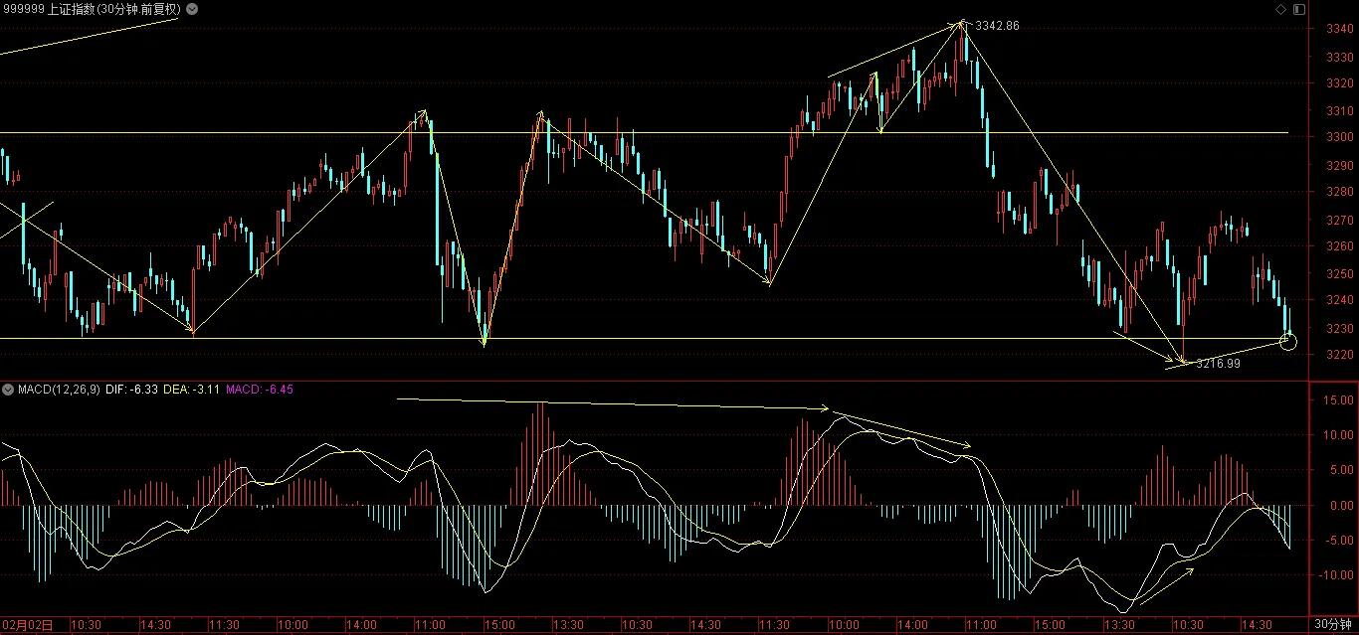Open the dropdown beside the 上证指数 chart title
This screenshot has height=635, width=1359.
coord(191,9)
